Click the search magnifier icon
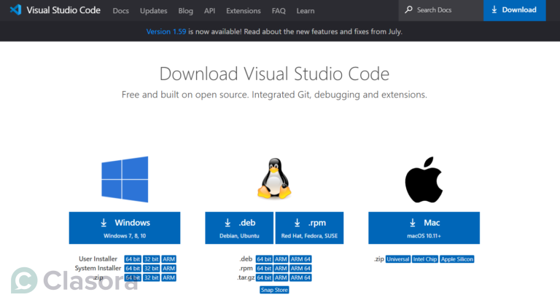Screen dimensions: 560x300 click(408, 9)
